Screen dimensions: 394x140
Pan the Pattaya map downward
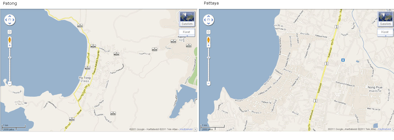point(209,23)
